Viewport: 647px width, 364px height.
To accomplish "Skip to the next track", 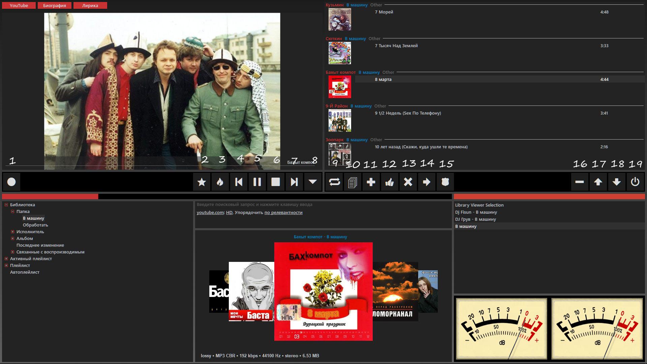I will (294, 182).
